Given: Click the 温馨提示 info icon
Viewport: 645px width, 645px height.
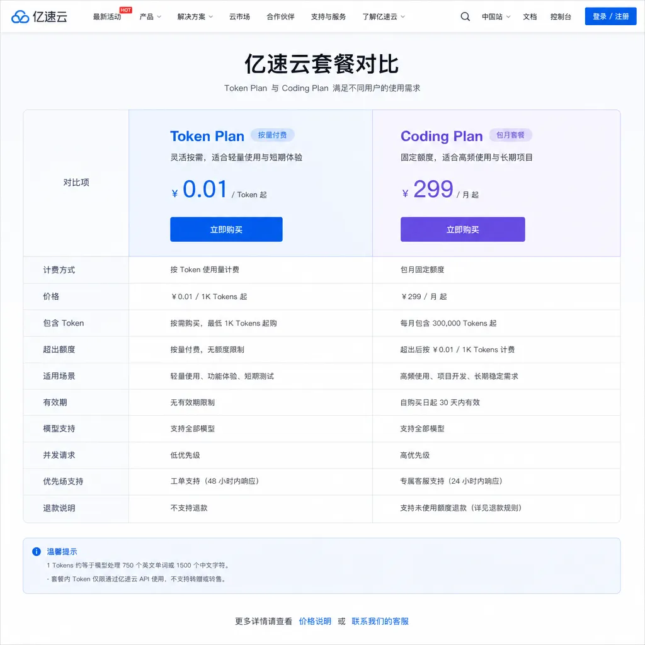Looking at the screenshot, I should pyautogui.click(x=36, y=552).
